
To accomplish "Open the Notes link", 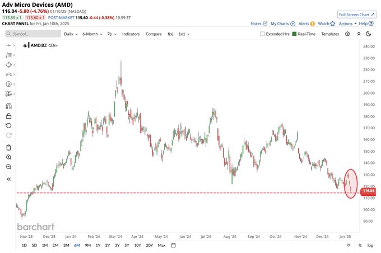I will pos(259,24).
